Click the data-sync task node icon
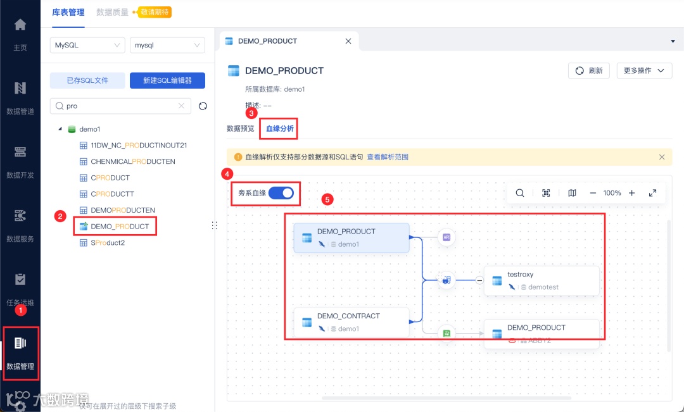Screen dimensions: 684x412 coord(446,280)
